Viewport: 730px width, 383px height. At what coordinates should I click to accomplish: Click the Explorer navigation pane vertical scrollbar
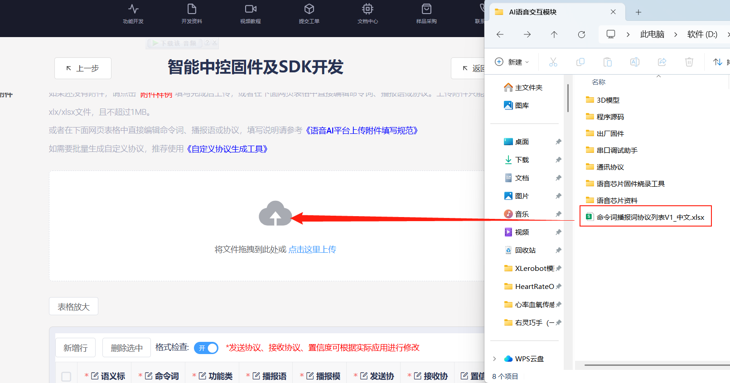(568, 98)
